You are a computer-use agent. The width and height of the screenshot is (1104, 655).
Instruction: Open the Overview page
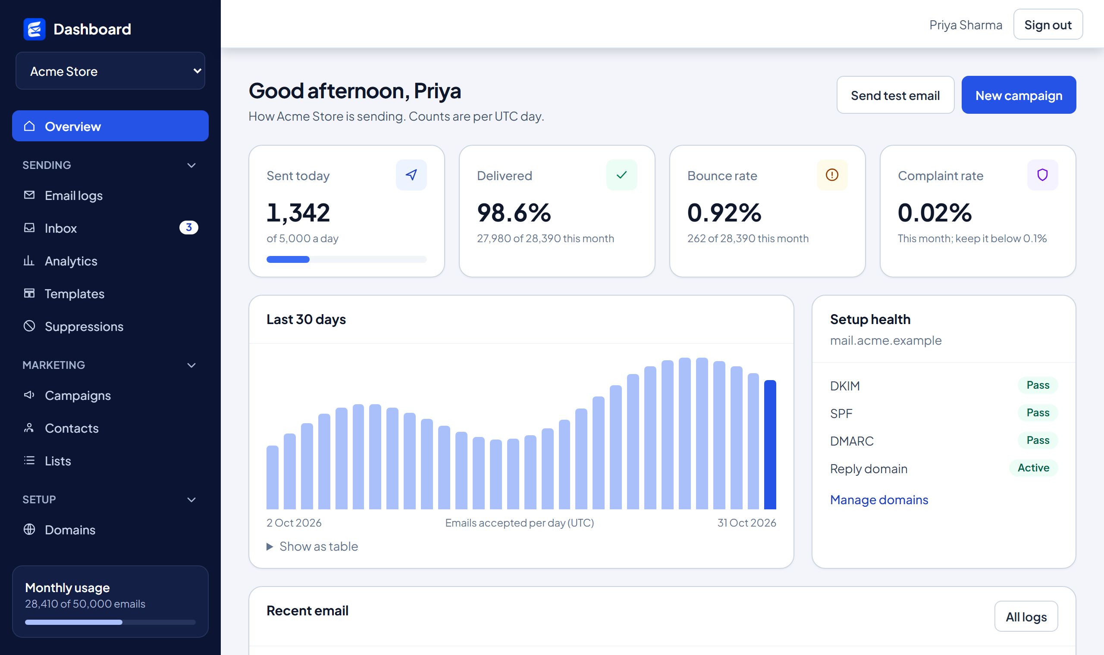(x=110, y=126)
